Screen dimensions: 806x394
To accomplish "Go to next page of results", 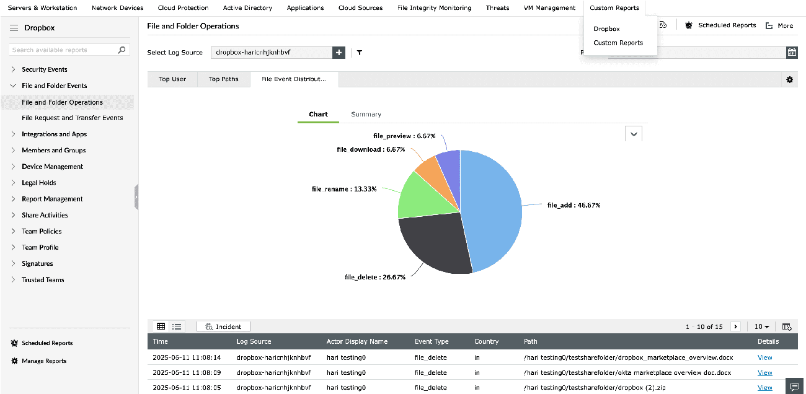I will pos(736,326).
